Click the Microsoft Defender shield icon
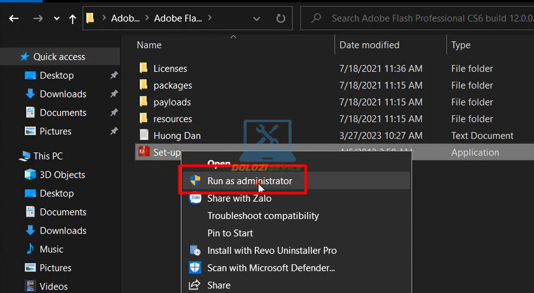The width and height of the screenshot is (534, 293). click(x=195, y=268)
